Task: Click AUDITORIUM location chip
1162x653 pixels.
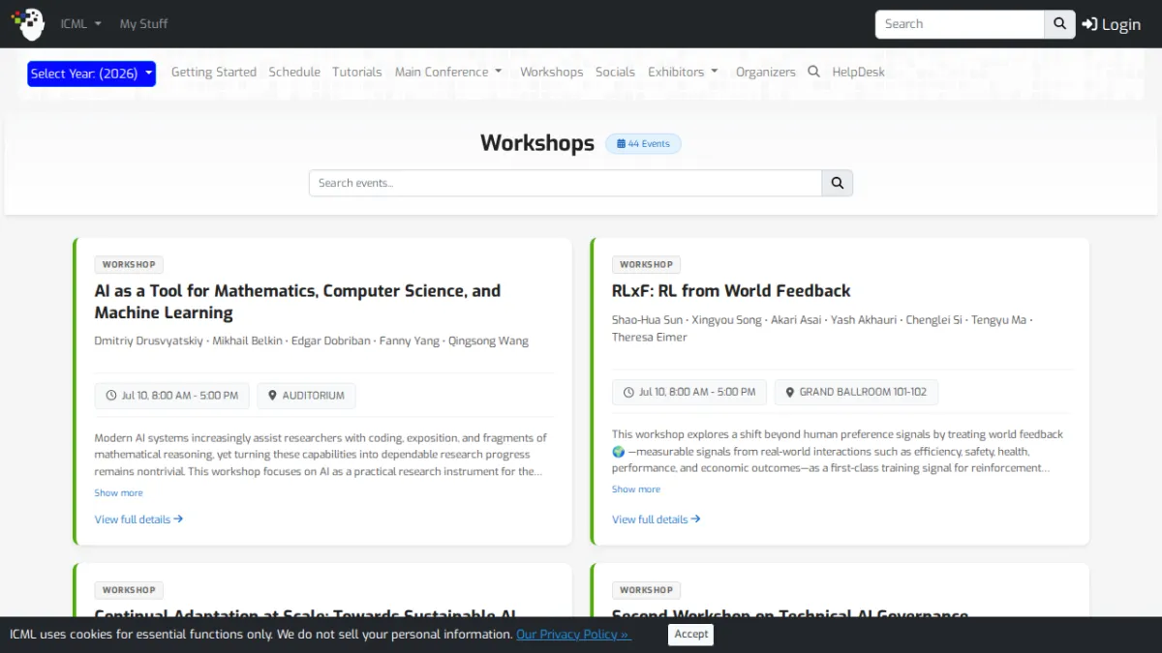Action: [307, 396]
